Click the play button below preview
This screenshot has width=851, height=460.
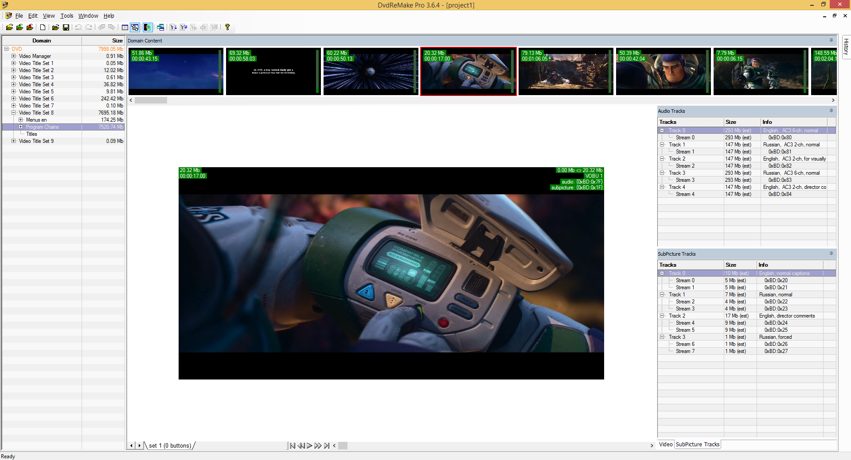click(x=309, y=446)
